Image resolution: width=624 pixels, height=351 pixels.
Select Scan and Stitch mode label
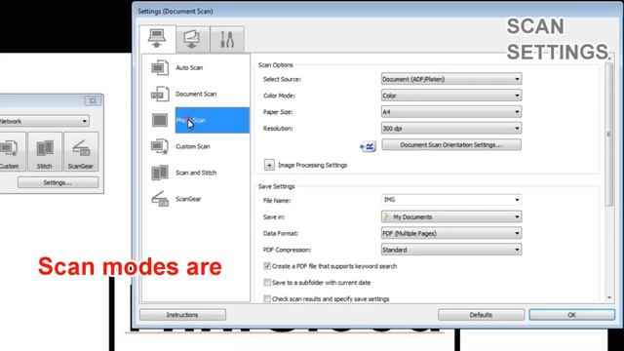point(196,173)
